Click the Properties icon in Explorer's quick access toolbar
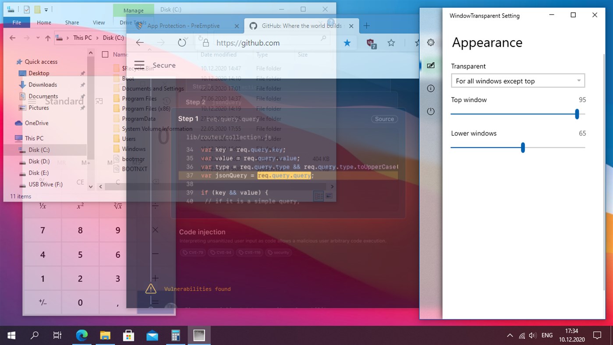This screenshot has width=613, height=345. pyautogui.click(x=27, y=9)
